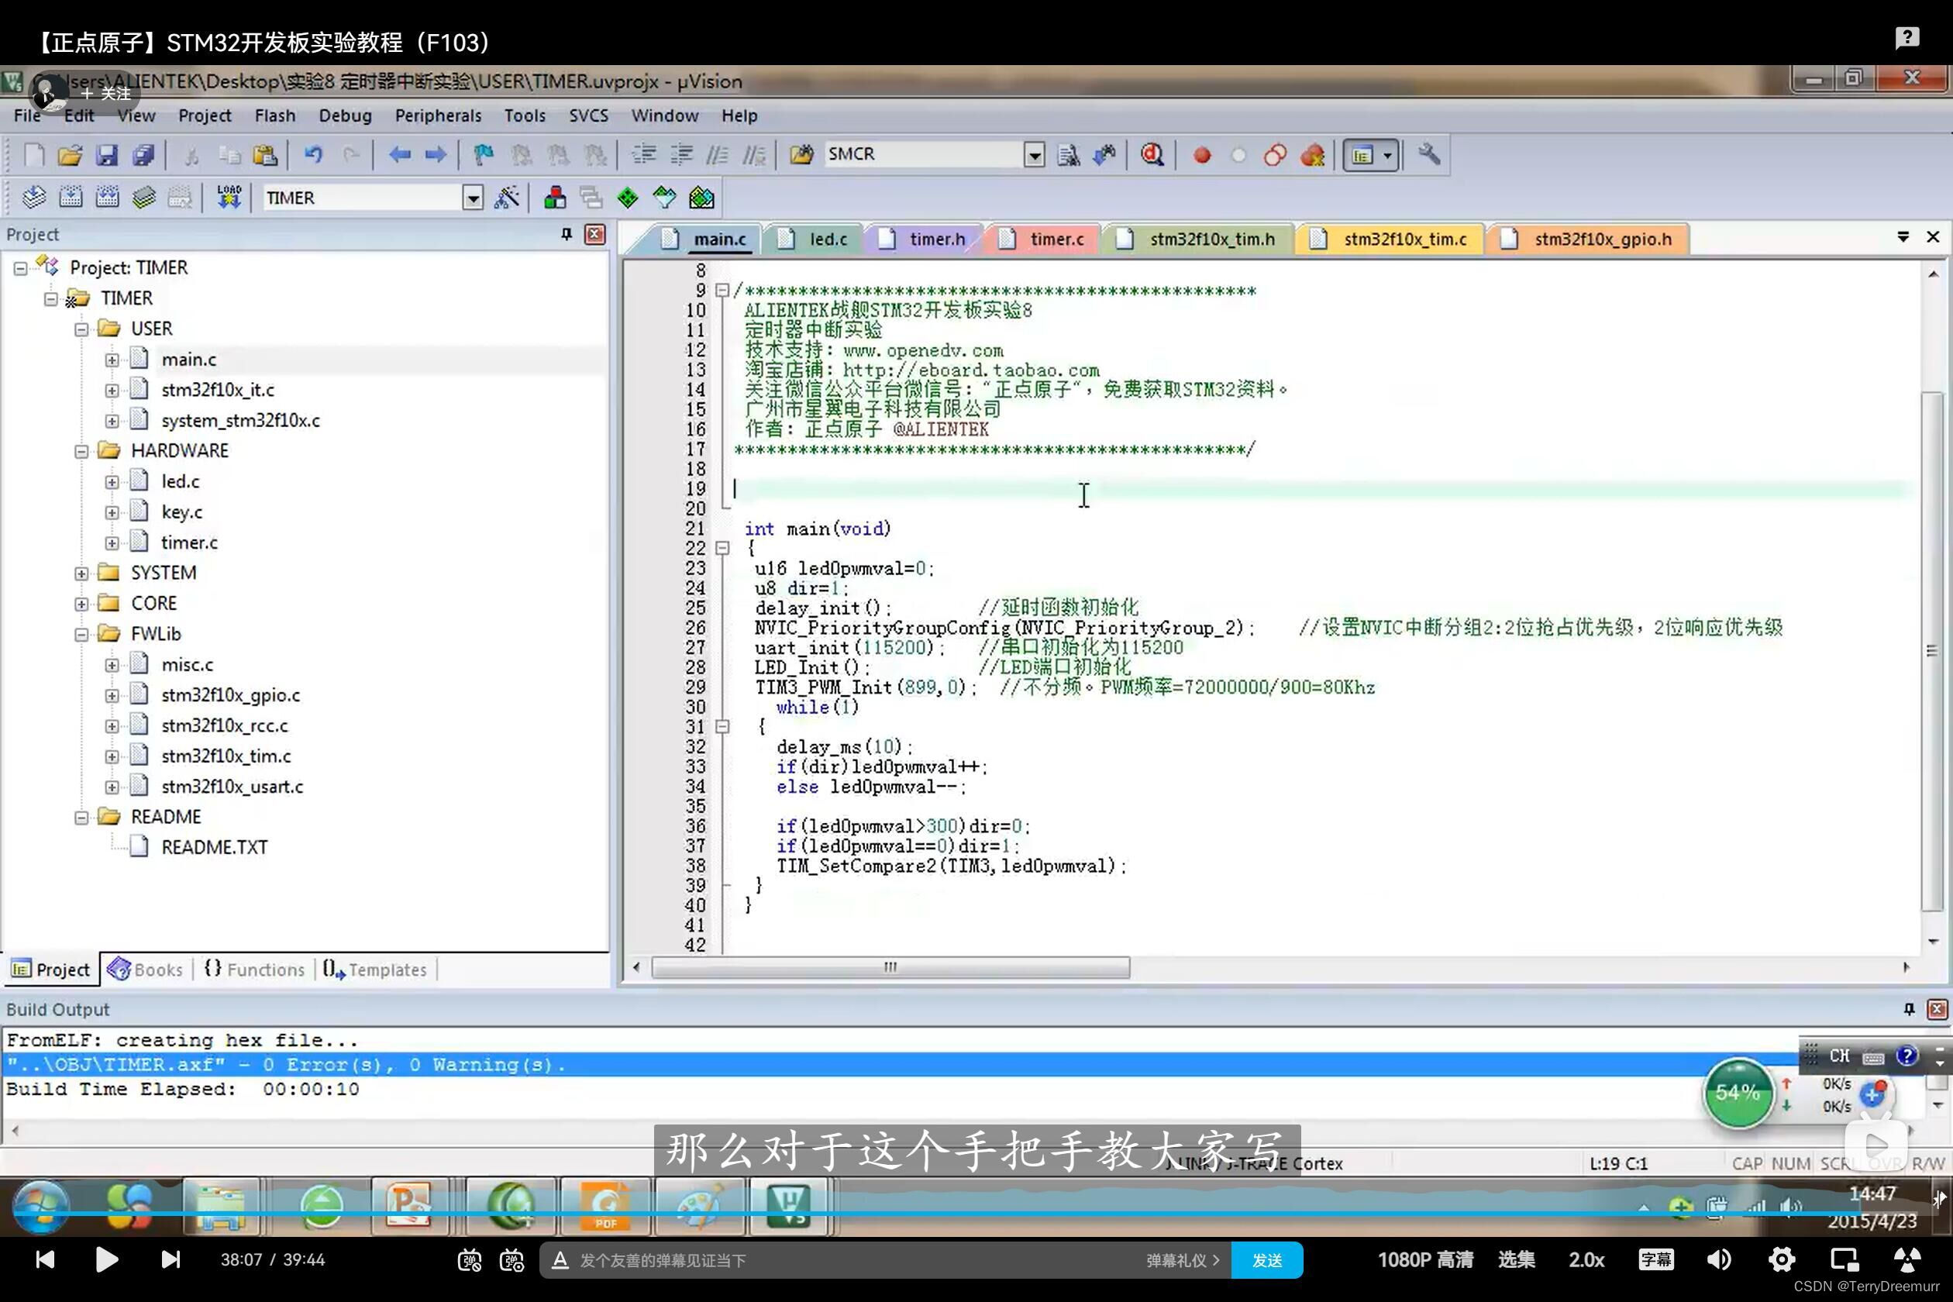
Task: Click the Undo toolbar icon
Action: pyautogui.click(x=314, y=155)
